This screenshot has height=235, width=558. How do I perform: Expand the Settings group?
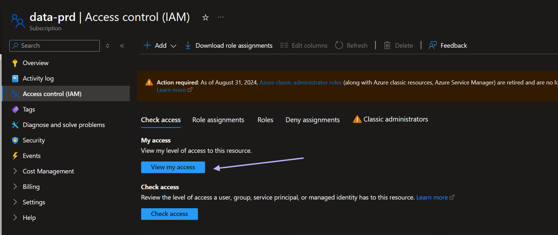(x=15, y=202)
